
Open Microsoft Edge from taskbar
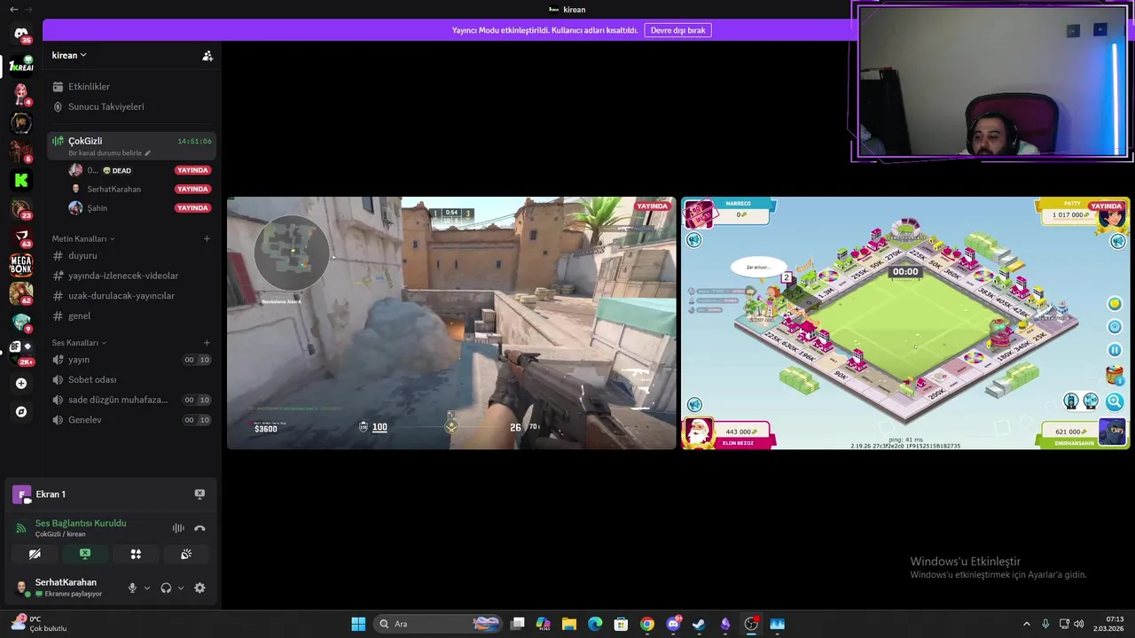[595, 624]
